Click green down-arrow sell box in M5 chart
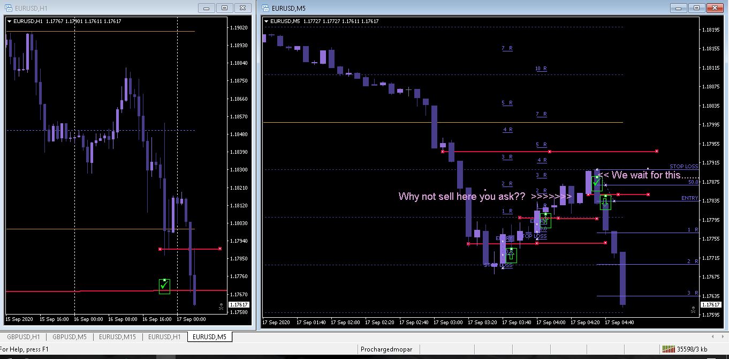Image resolution: width=729 pixels, height=359 pixels. tap(605, 203)
